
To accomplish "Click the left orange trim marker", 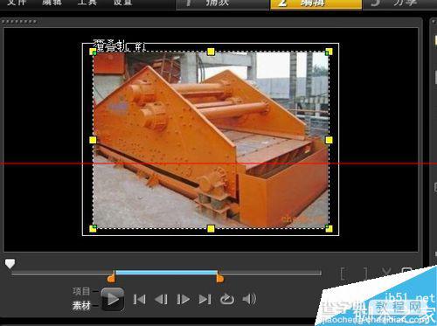I will 112,278.
